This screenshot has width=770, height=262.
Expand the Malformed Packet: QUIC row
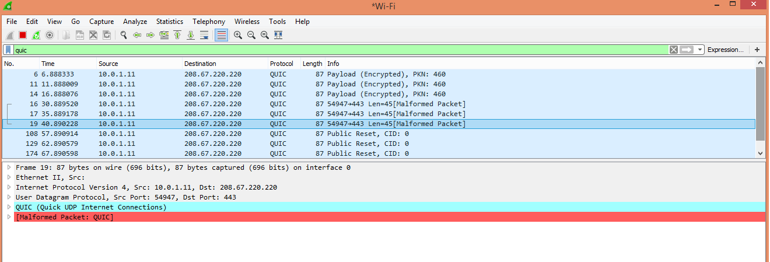[9, 217]
